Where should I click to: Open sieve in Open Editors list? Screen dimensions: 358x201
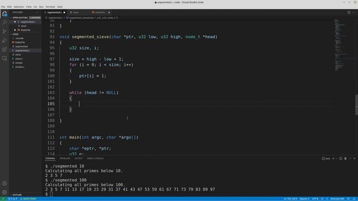click(23, 26)
